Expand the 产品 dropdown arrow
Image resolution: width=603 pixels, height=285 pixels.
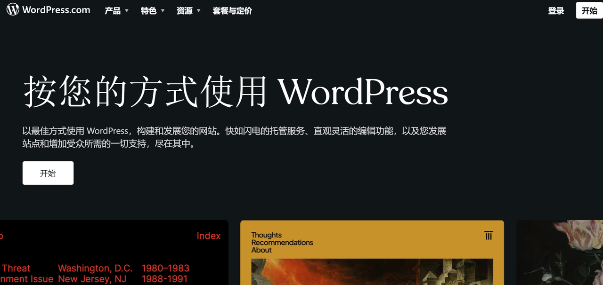click(x=127, y=11)
